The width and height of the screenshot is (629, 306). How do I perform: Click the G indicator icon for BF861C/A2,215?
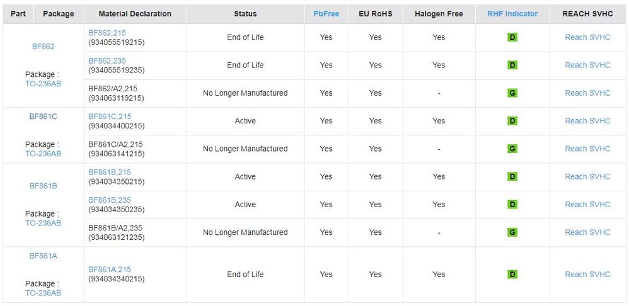pyautogui.click(x=512, y=149)
